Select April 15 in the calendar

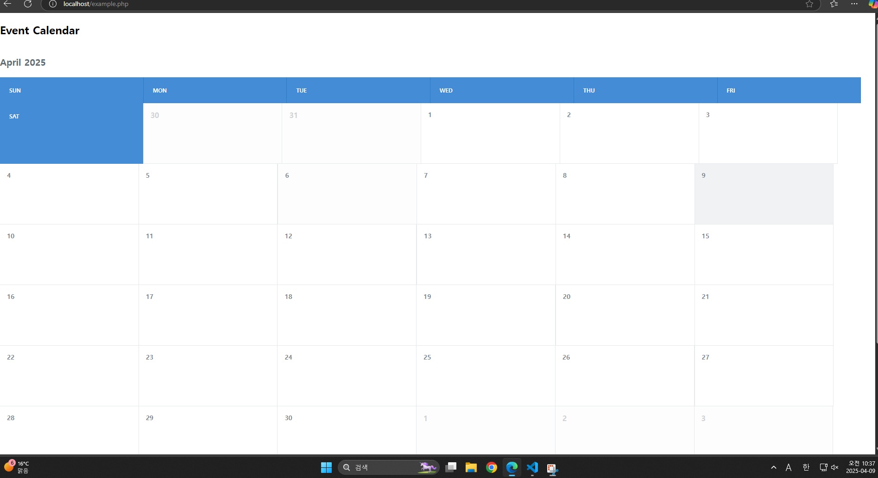[x=764, y=255]
